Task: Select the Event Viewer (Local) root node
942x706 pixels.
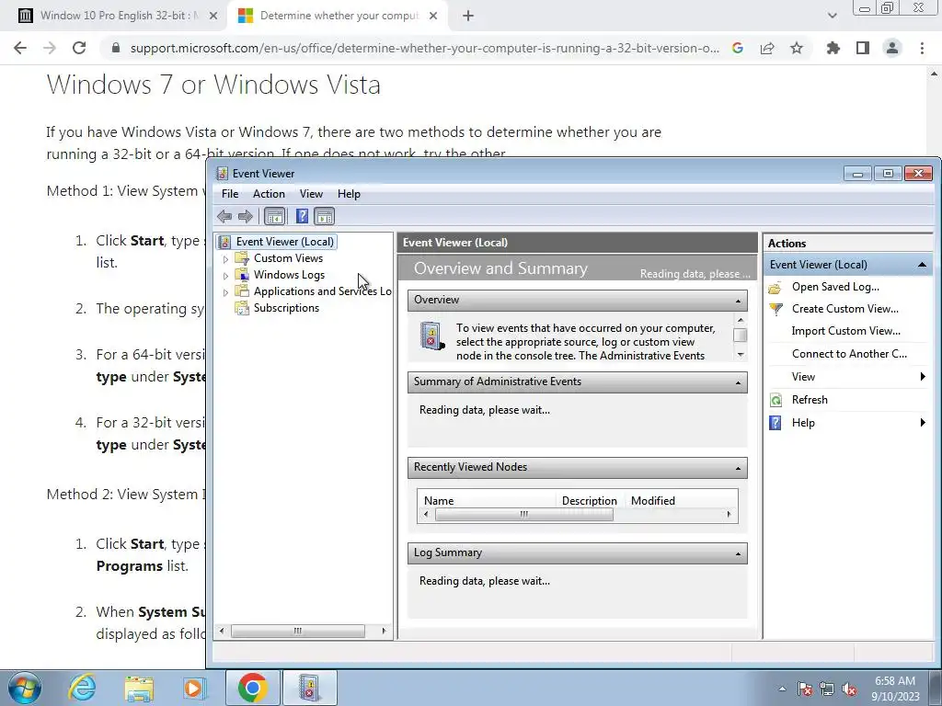Action: [x=285, y=242]
